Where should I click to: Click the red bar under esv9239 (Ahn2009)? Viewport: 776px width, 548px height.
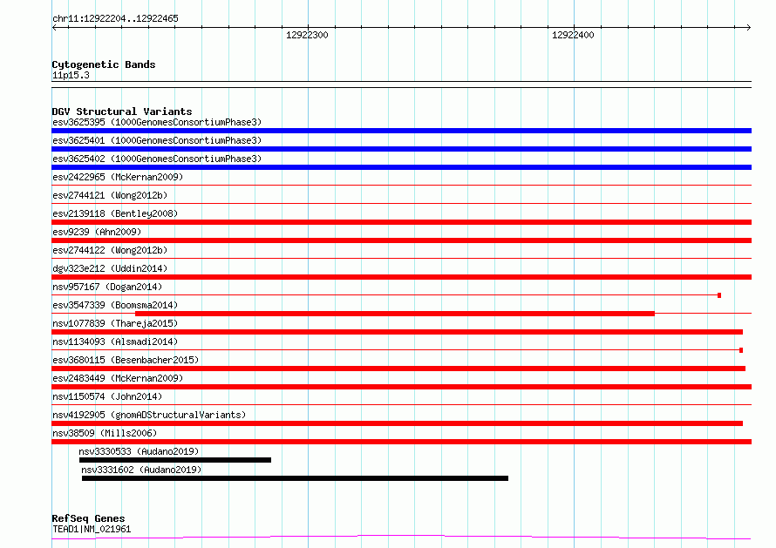401,240
